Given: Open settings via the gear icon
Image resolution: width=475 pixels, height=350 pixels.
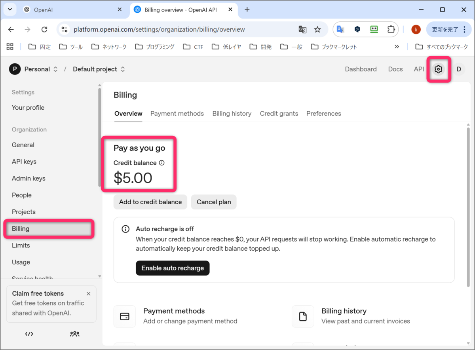Looking at the screenshot, I should pyautogui.click(x=438, y=69).
